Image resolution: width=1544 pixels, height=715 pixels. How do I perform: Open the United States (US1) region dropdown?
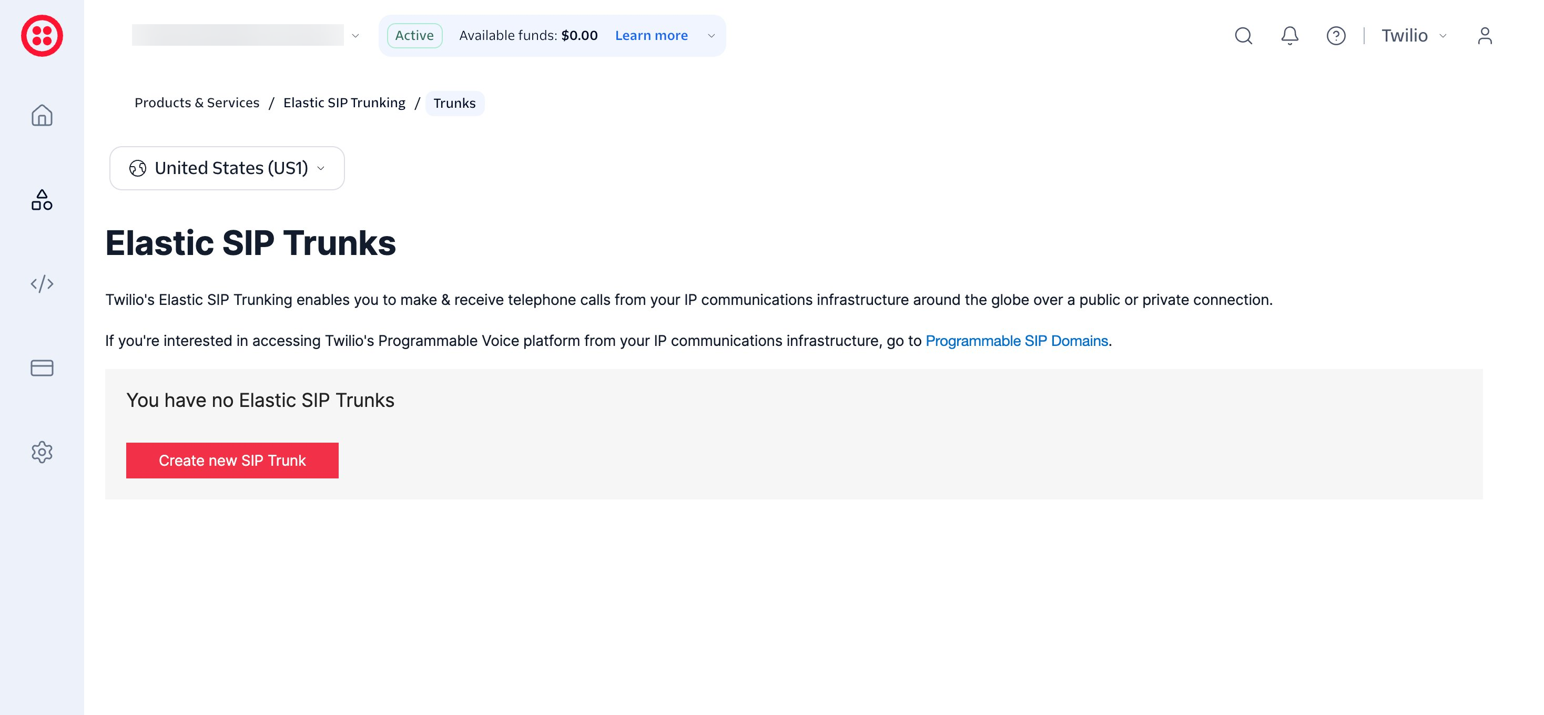pyautogui.click(x=227, y=168)
